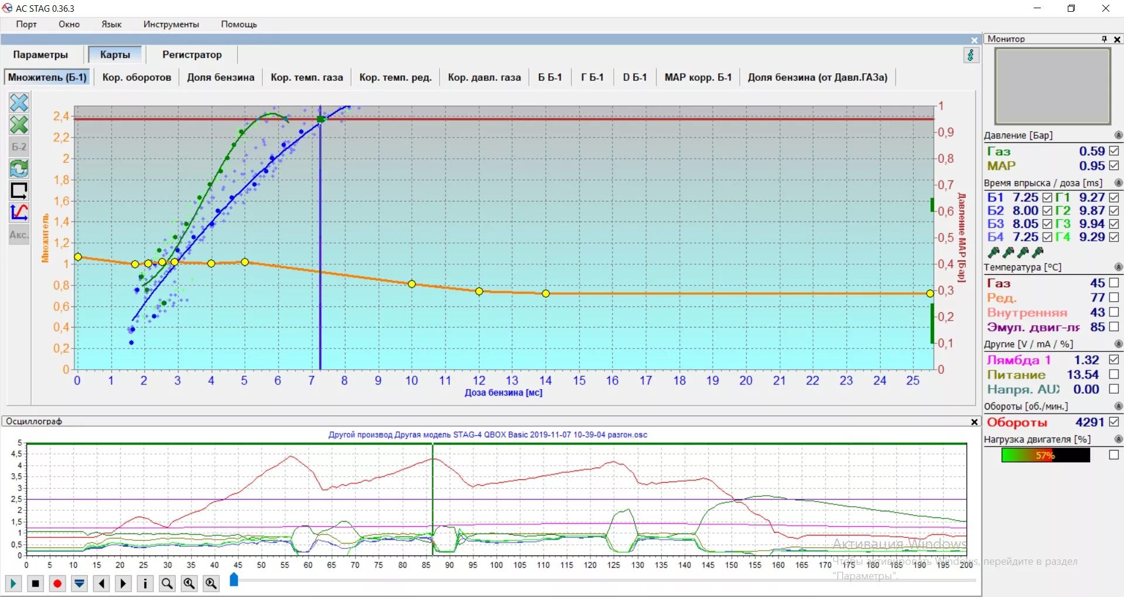Step oscilloscope forward with the right arrow

[x=123, y=584]
